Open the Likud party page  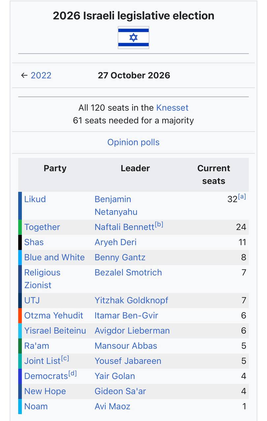(35, 199)
